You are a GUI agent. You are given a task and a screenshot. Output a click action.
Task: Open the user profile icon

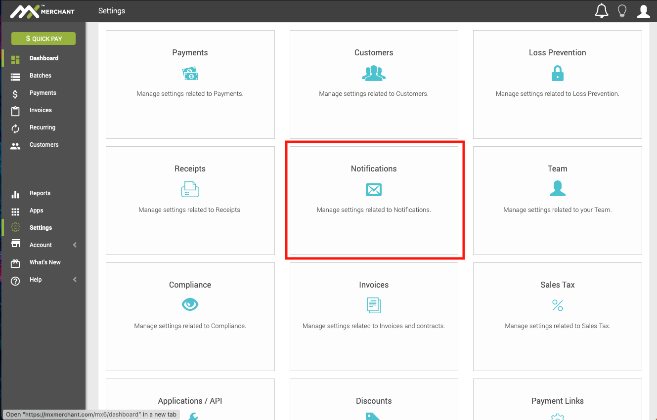click(x=643, y=10)
